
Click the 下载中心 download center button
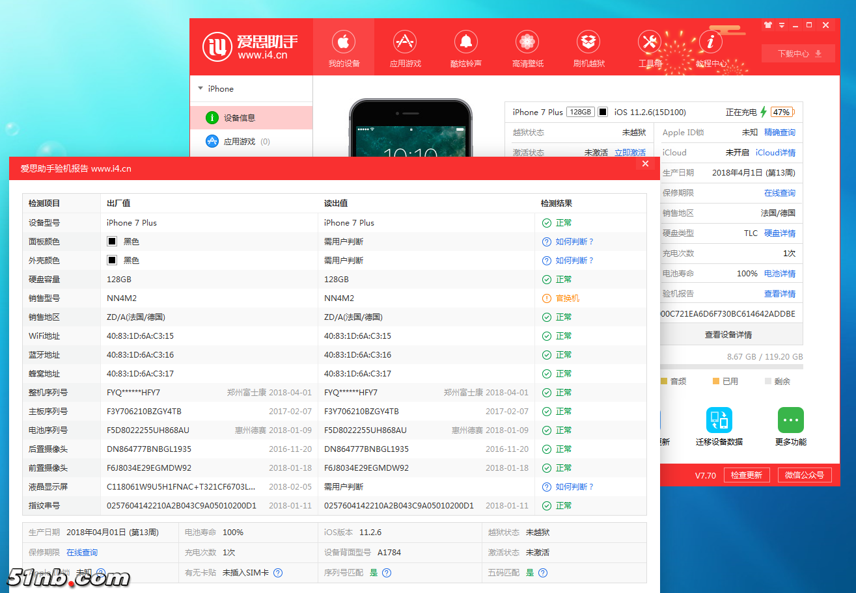tap(798, 53)
